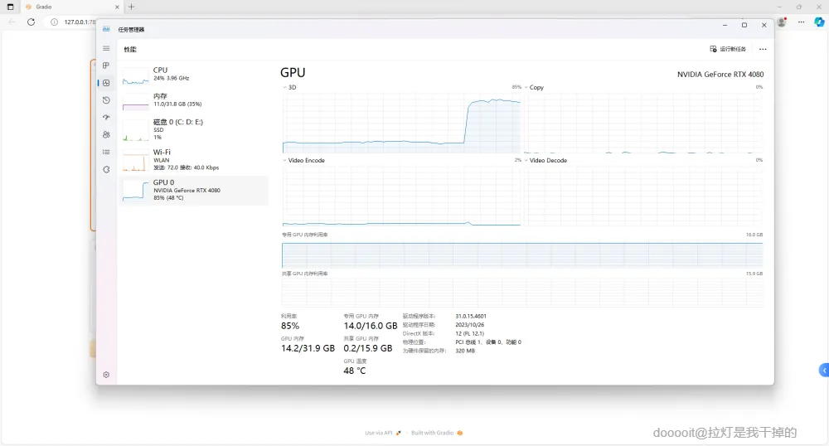Open the Startup apps icon in sidebar
This screenshot has width=829, height=446.
(106, 118)
